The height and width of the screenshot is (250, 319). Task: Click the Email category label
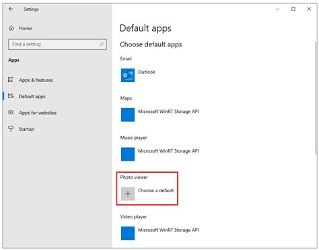coord(126,58)
